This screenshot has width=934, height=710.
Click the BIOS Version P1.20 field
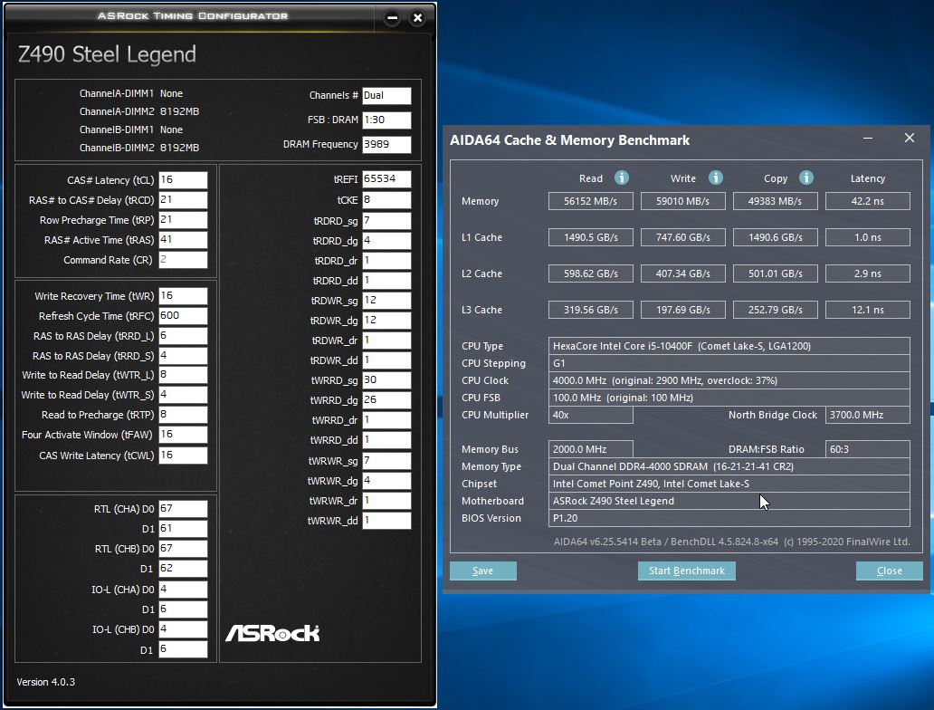tap(729, 518)
